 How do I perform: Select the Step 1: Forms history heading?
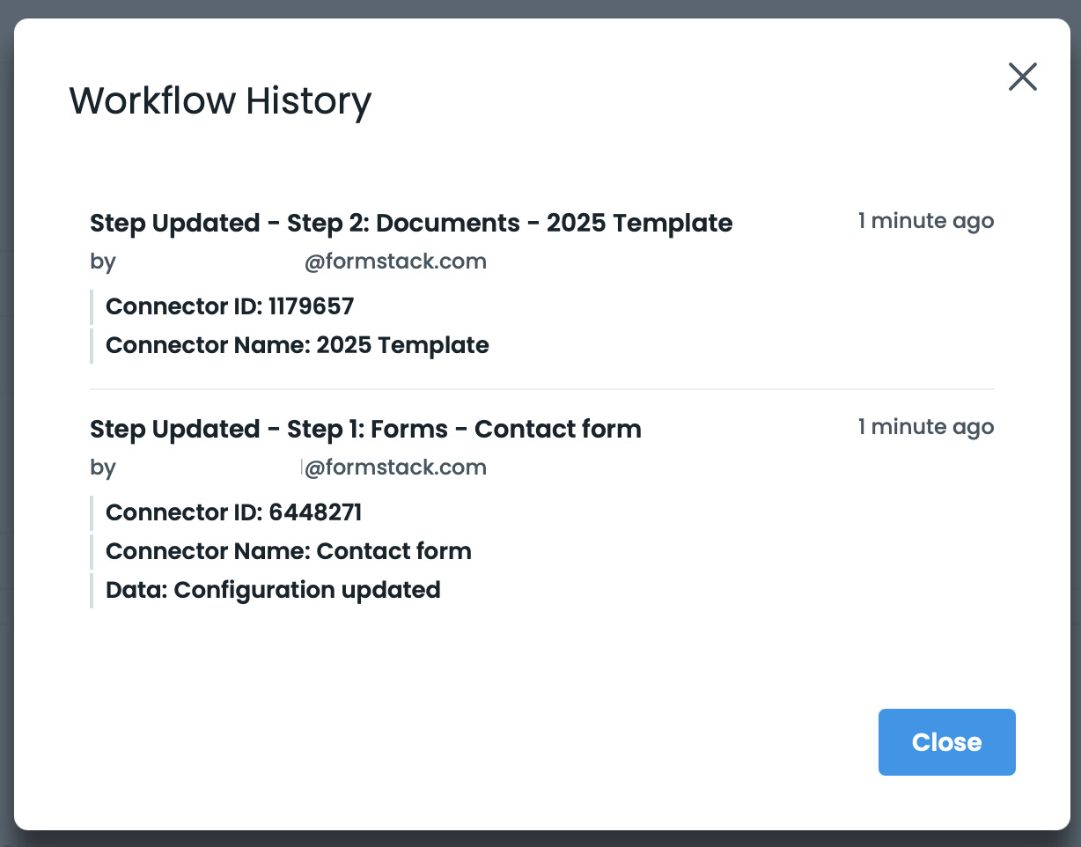click(365, 429)
